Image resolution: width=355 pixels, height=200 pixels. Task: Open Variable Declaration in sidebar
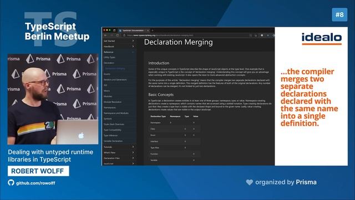tap(113, 141)
